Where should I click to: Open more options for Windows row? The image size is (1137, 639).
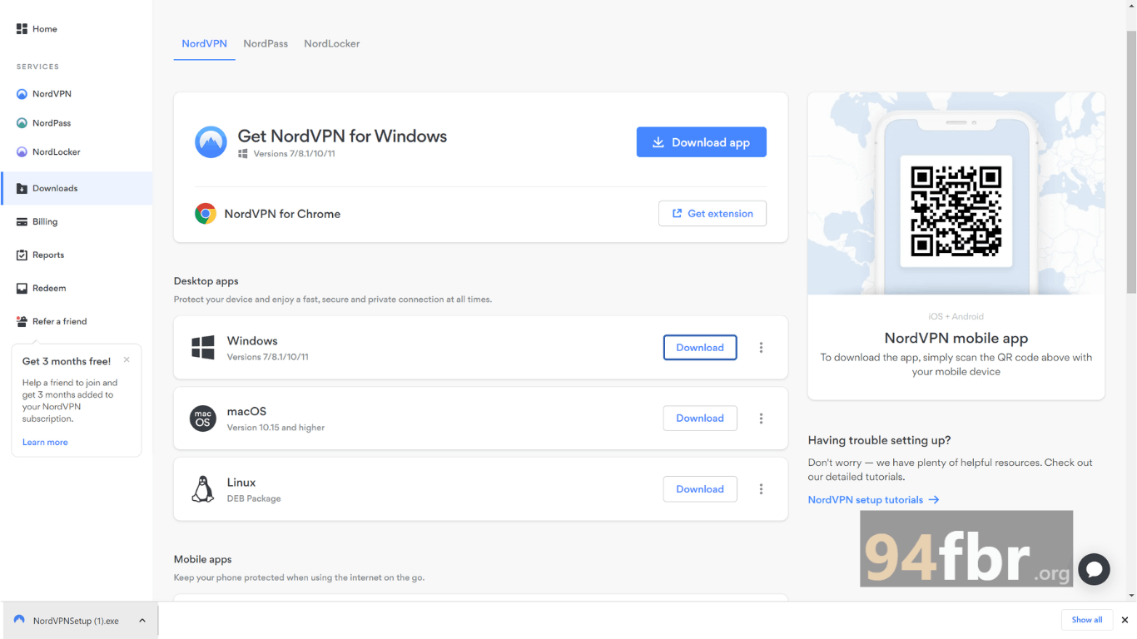tap(761, 348)
